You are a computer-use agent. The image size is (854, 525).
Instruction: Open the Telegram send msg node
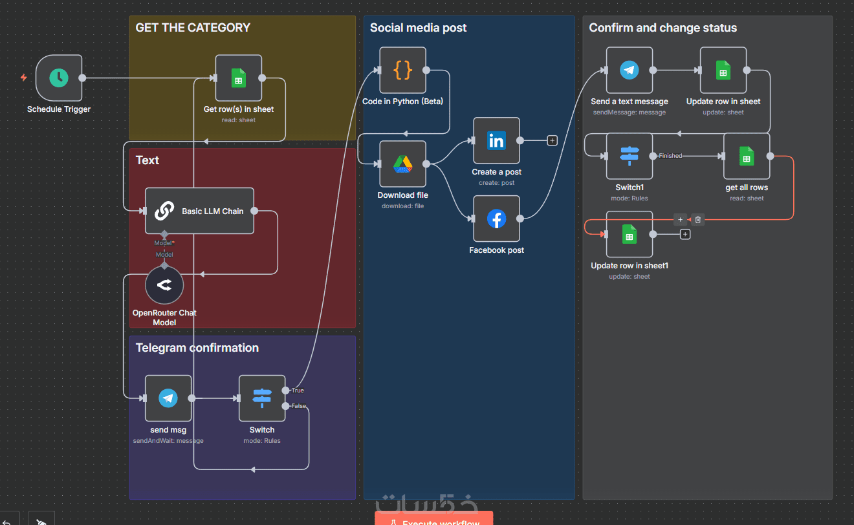[168, 398]
